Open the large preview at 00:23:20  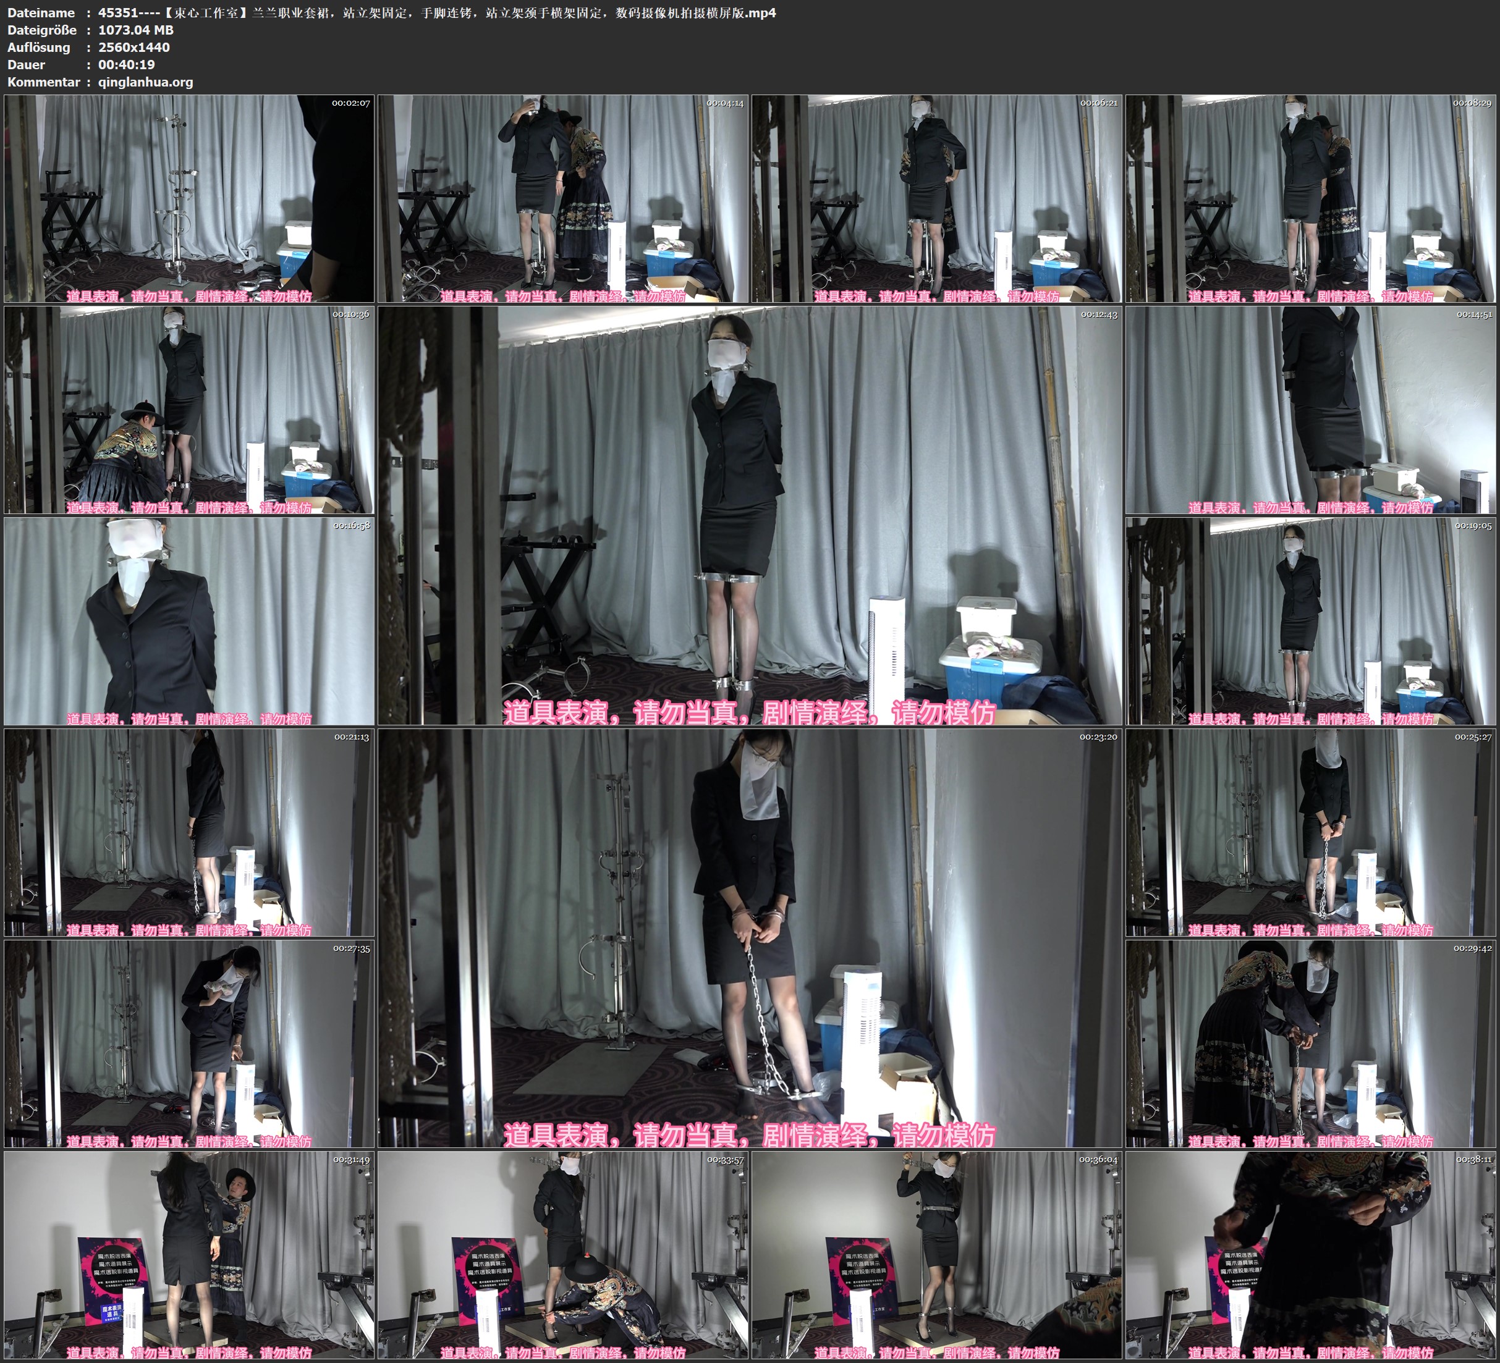point(749,938)
